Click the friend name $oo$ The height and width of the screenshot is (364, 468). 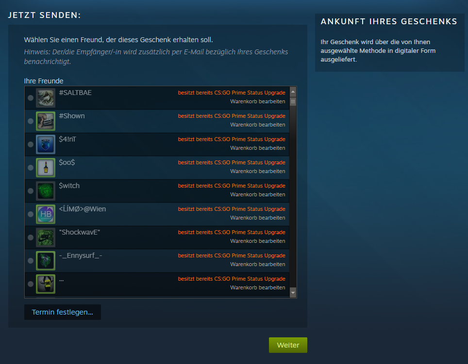(x=67, y=162)
